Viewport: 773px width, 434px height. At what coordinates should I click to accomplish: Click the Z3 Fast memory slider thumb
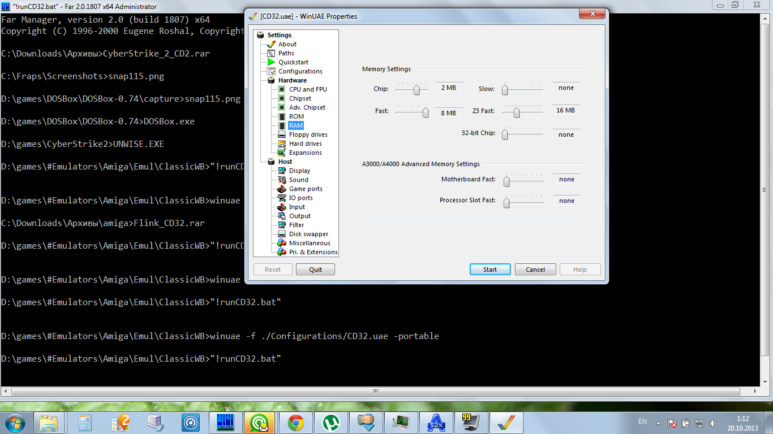coord(517,113)
